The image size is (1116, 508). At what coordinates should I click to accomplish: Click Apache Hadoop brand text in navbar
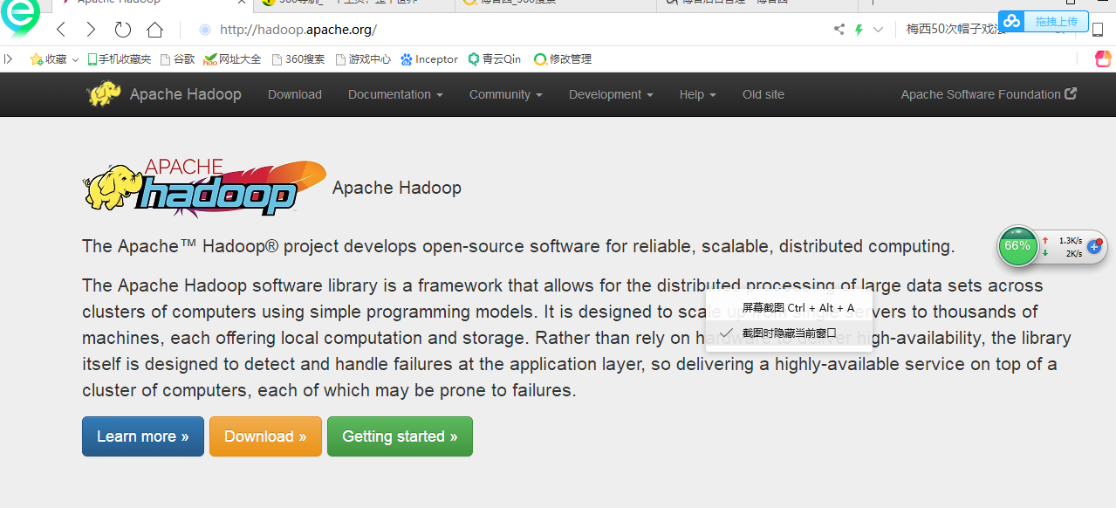(186, 94)
